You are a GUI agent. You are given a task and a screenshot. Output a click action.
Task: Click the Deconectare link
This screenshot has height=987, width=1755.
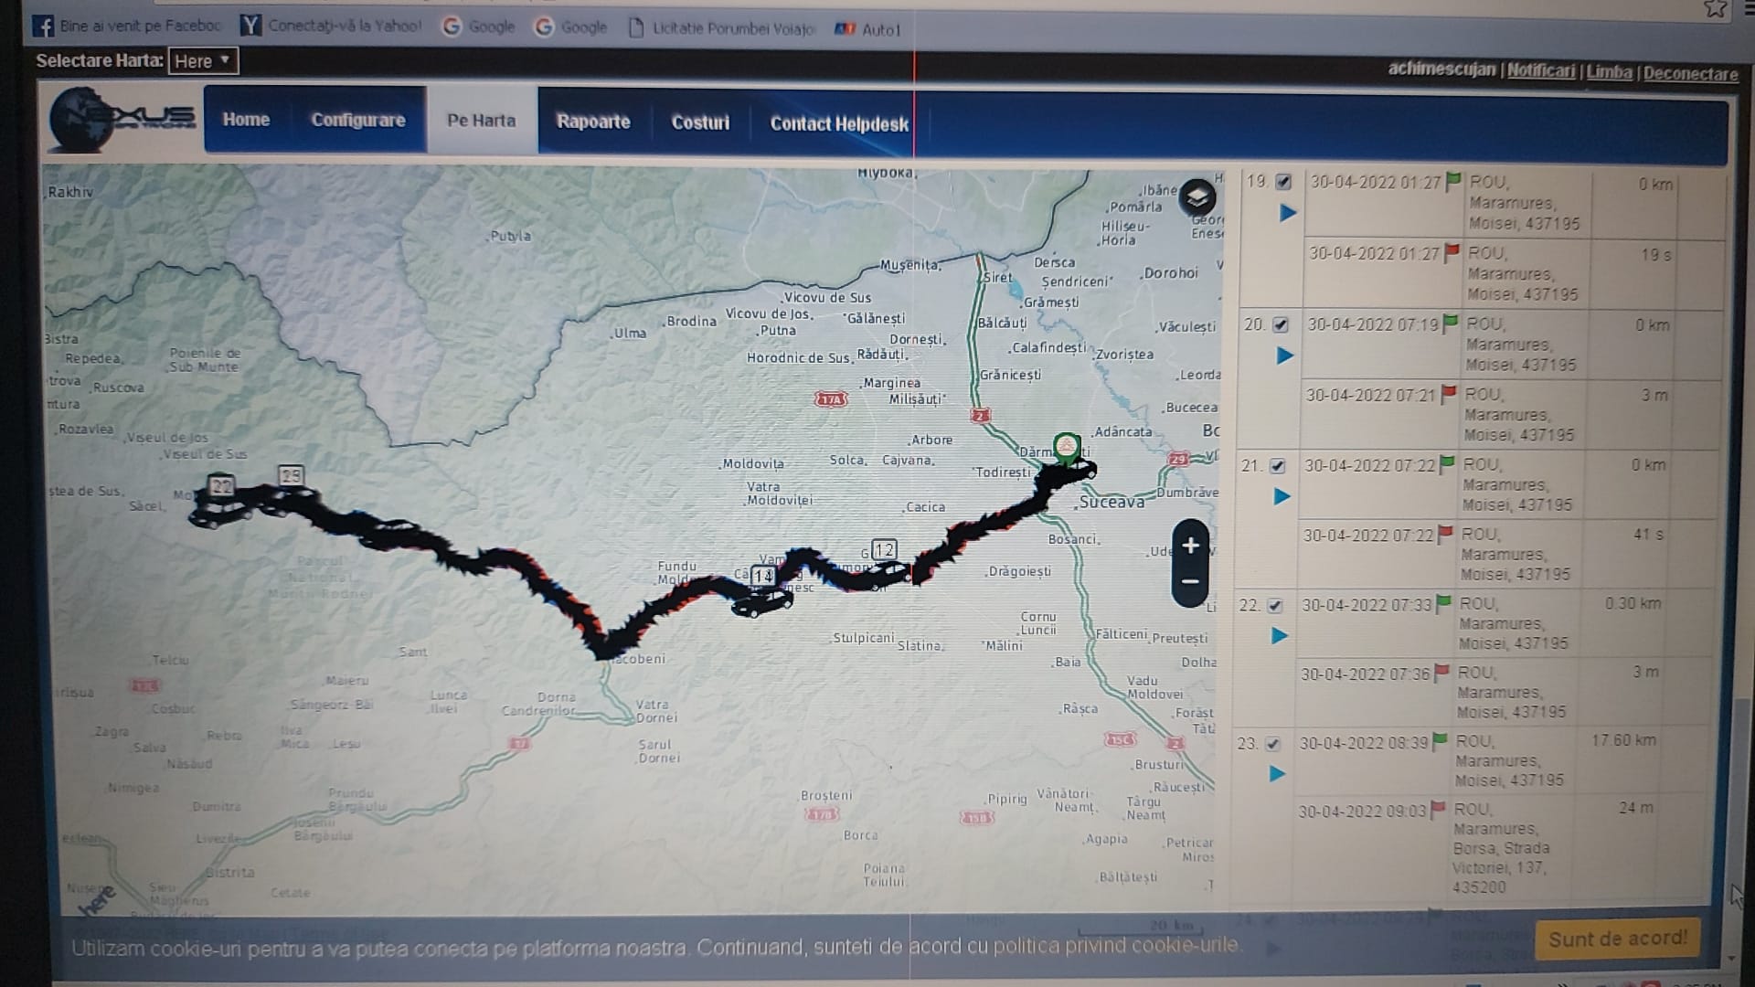[x=1690, y=74]
